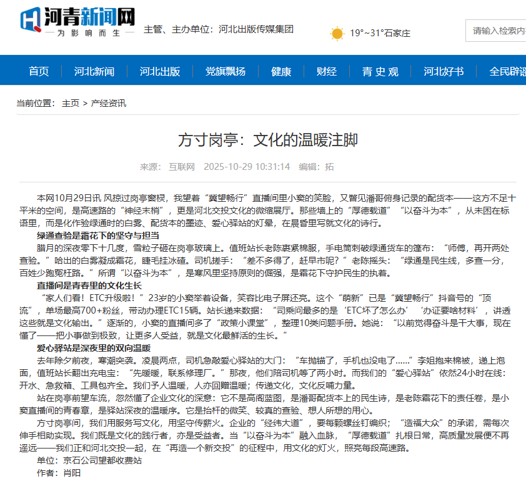Click the 主页 breadcrumb link
526x481 pixels.
[x=70, y=103]
